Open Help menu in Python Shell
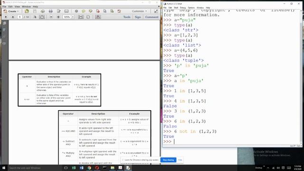Image resolution: width=304 pixels, height=171 pixels. tap(208, 8)
